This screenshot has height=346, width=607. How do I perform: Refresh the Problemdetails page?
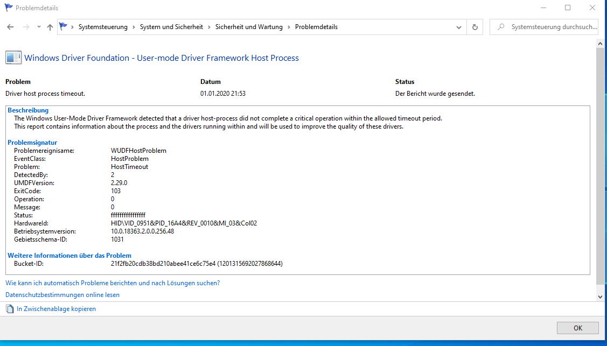tap(475, 27)
